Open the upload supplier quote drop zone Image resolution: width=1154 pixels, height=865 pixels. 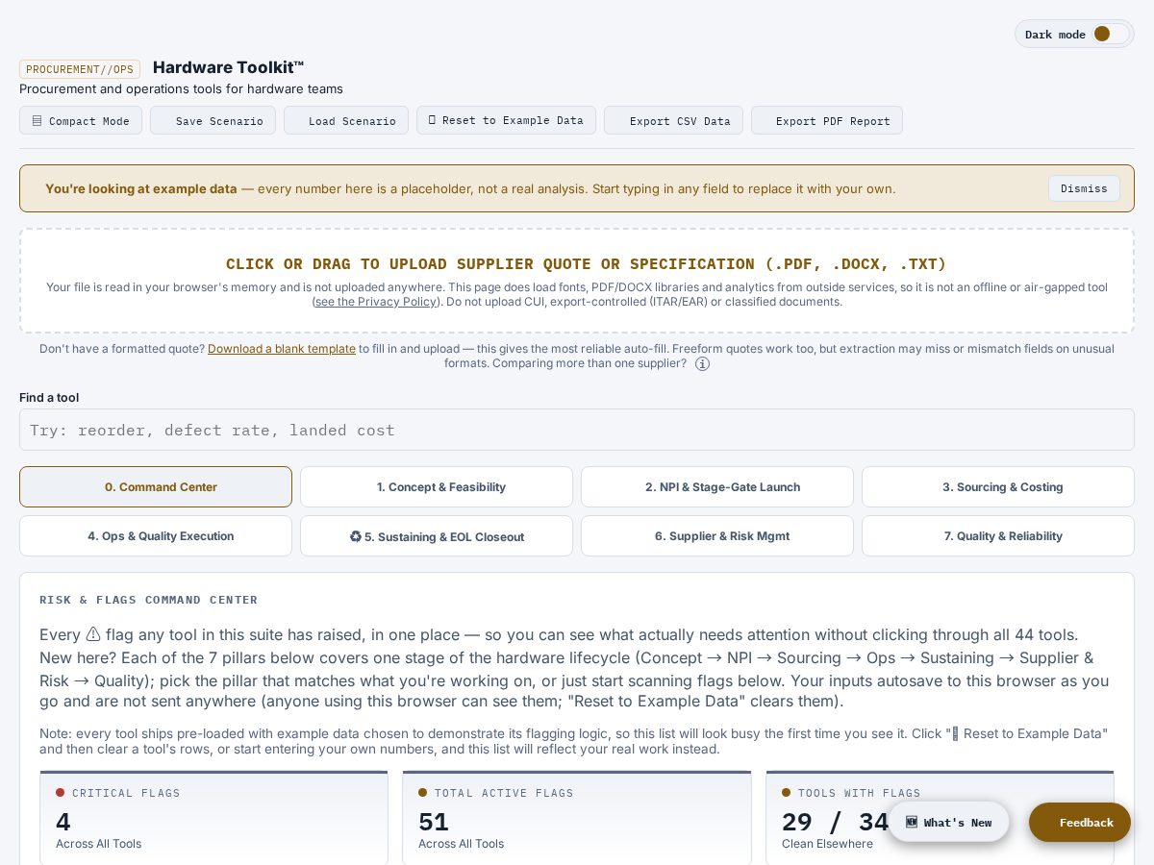577,281
